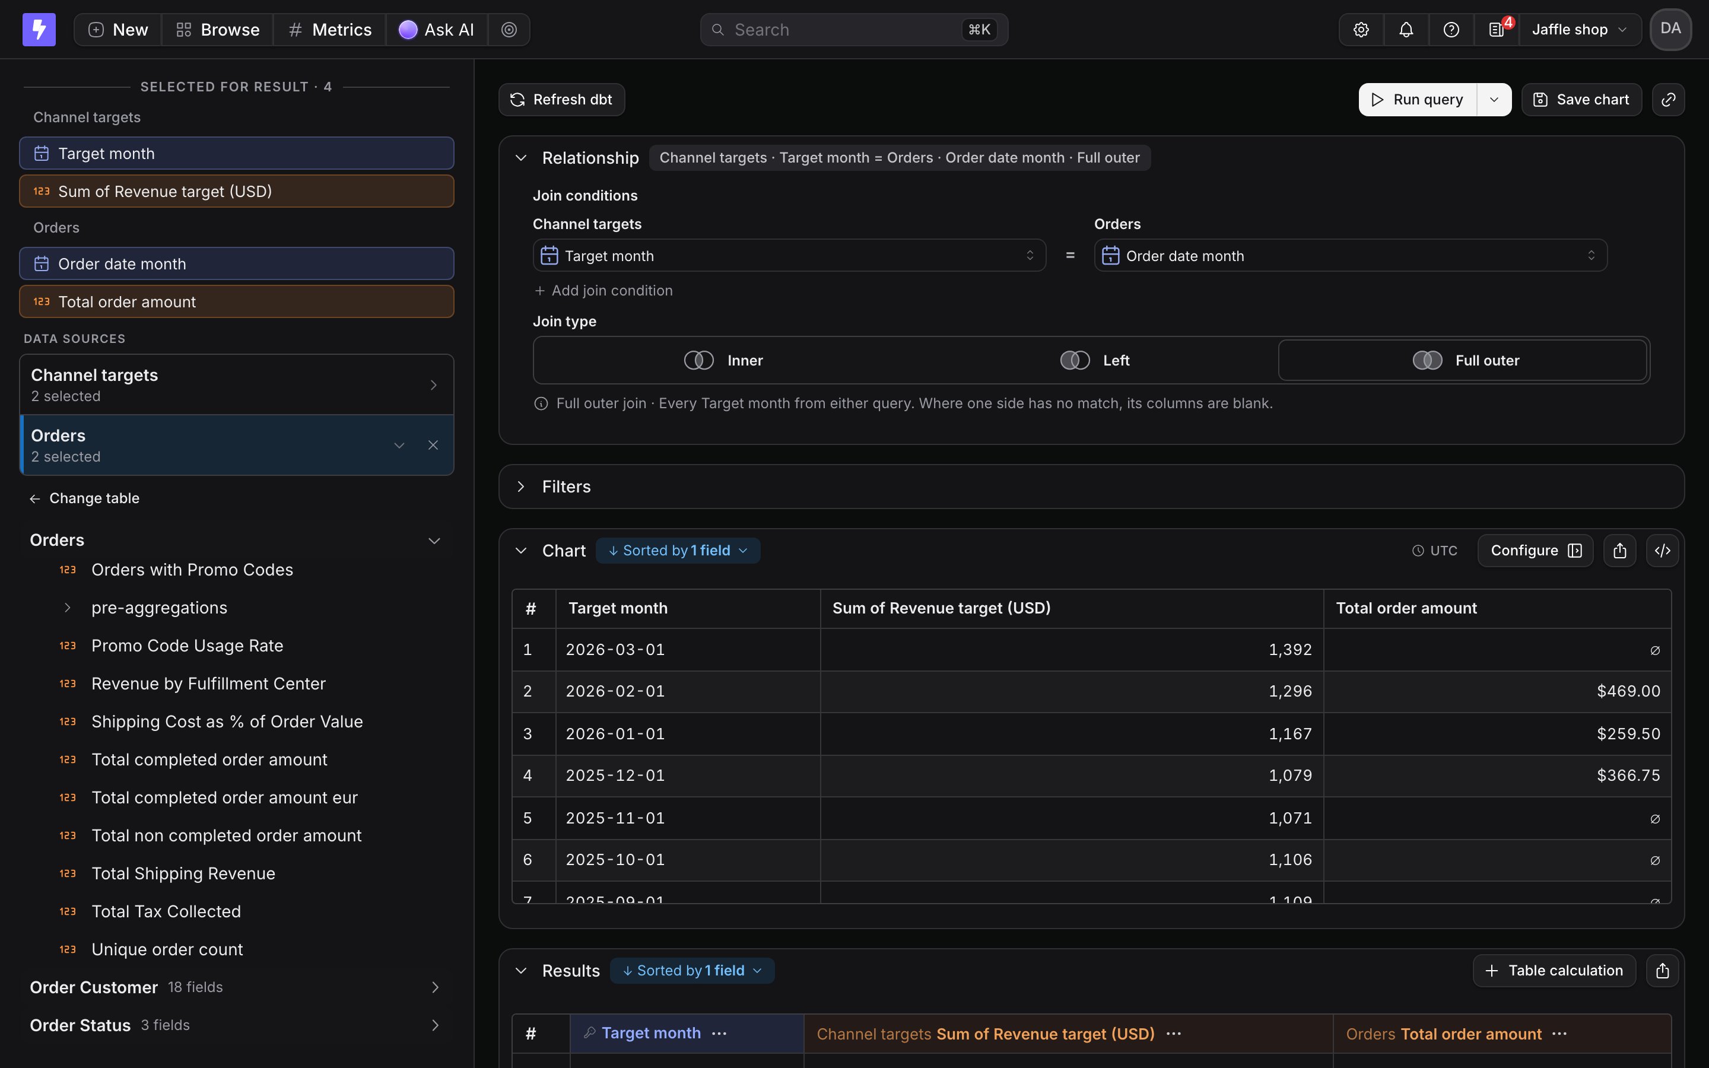This screenshot has width=1709, height=1068.
Task: Open options for Orders Total order amount column
Action: [1559, 1034]
